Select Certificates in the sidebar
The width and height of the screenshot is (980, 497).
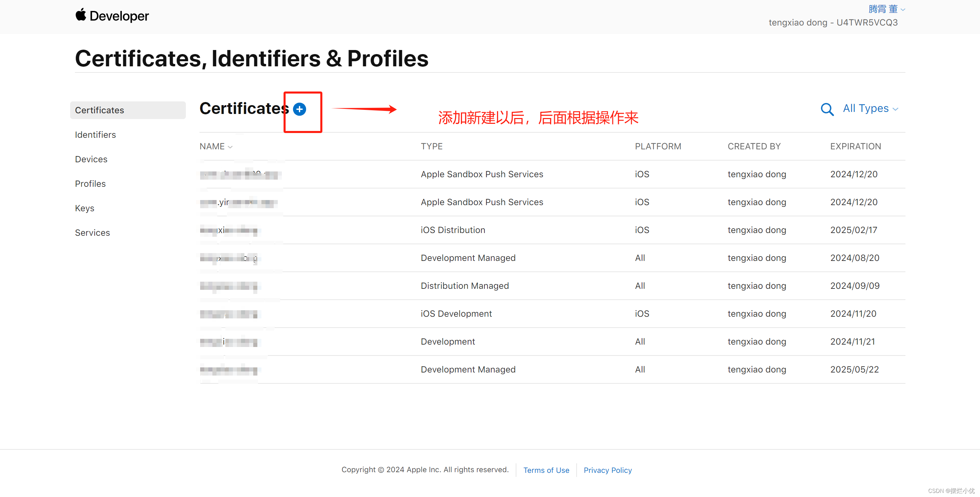[x=99, y=110]
